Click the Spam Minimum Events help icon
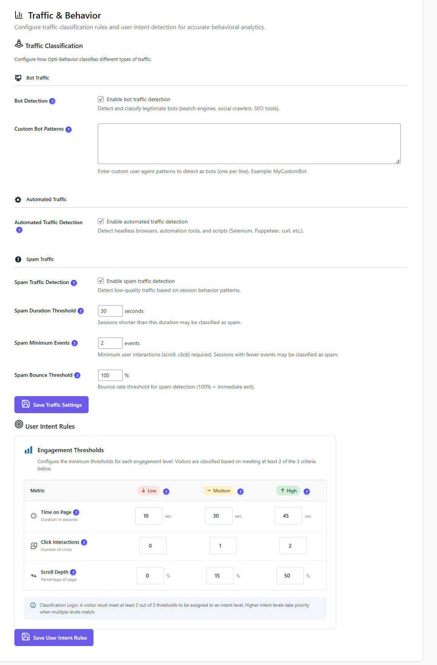 75,343
